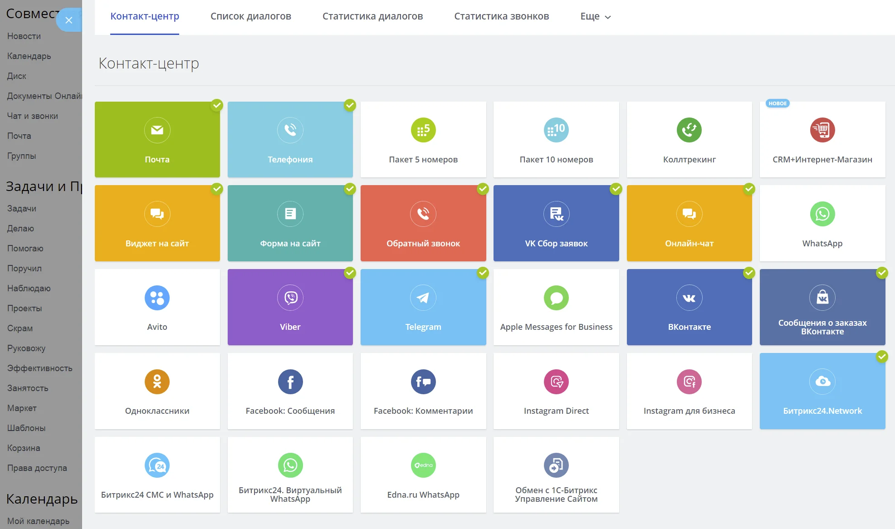Image resolution: width=895 pixels, height=529 pixels.
Task: Open Корзина in the sidebar
Action: point(24,448)
